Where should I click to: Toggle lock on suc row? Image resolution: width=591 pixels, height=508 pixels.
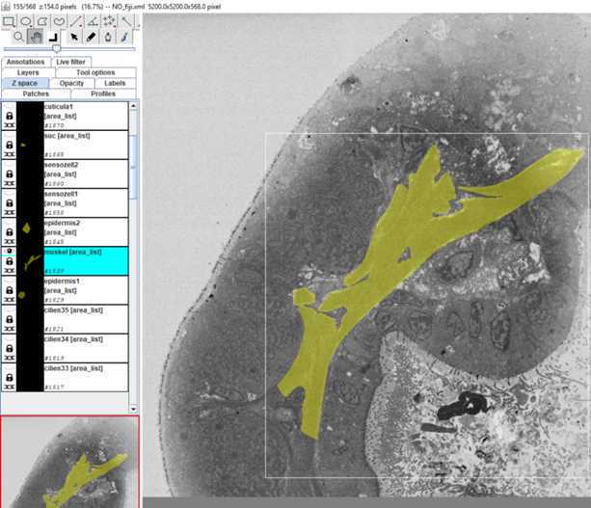[10, 145]
